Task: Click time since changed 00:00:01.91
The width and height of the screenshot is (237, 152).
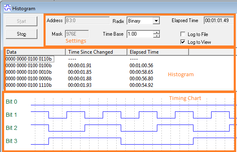Action: 80,66
